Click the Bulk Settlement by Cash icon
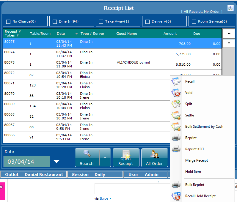This screenshot has height=202, width=237. click(x=176, y=127)
